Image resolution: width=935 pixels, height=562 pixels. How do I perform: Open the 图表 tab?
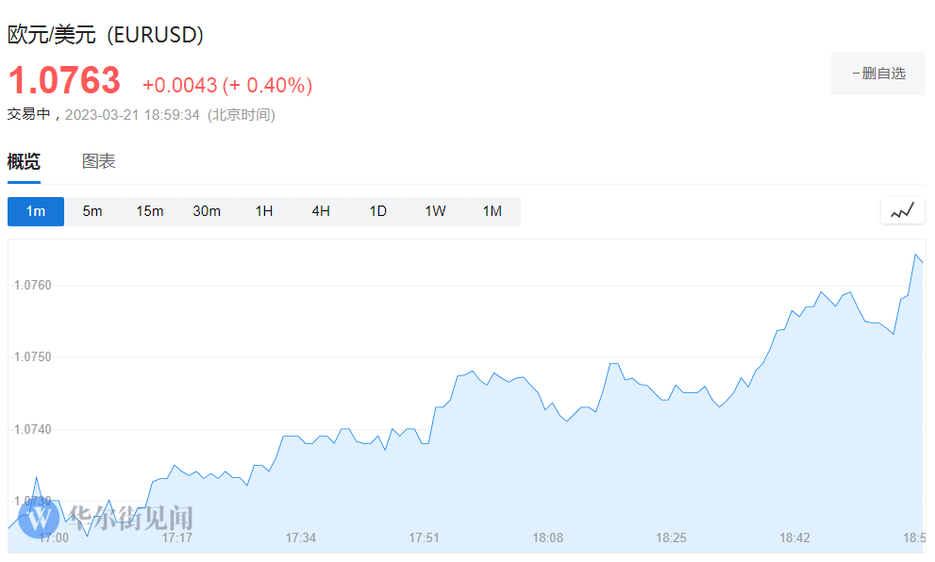(99, 161)
